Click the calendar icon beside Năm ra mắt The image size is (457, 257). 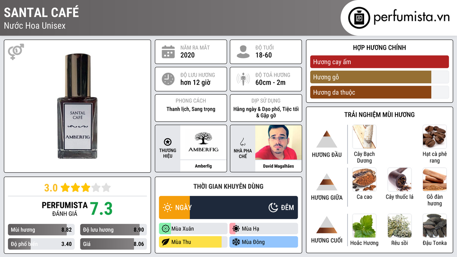click(x=168, y=52)
